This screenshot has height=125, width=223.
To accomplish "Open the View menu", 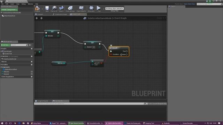I will pos(18,4).
